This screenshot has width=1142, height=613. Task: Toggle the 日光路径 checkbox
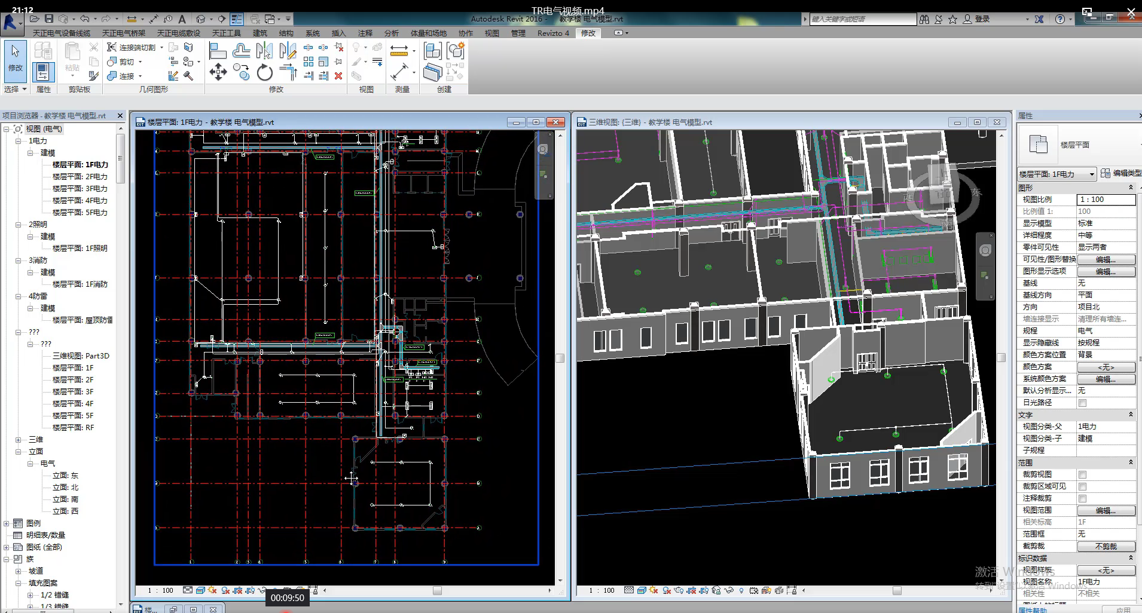click(1082, 403)
